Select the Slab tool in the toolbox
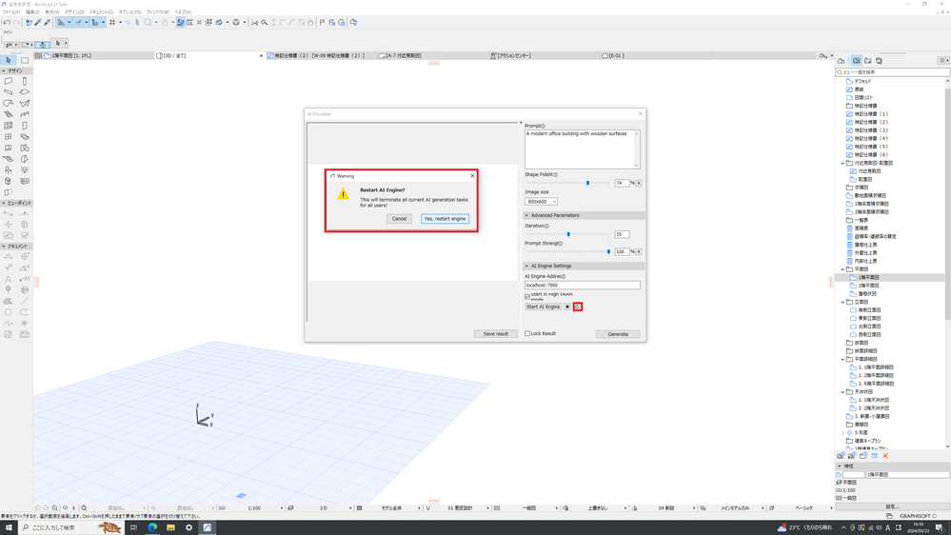Viewport: 951px width, 535px height. pyautogui.click(x=25, y=92)
